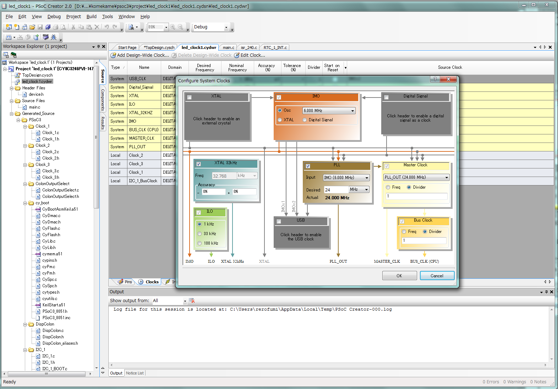
Task: Open the 89% zoom level dropdown
Action: pyautogui.click(x=166, y=27)
